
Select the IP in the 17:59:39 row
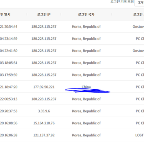point(44,75)
